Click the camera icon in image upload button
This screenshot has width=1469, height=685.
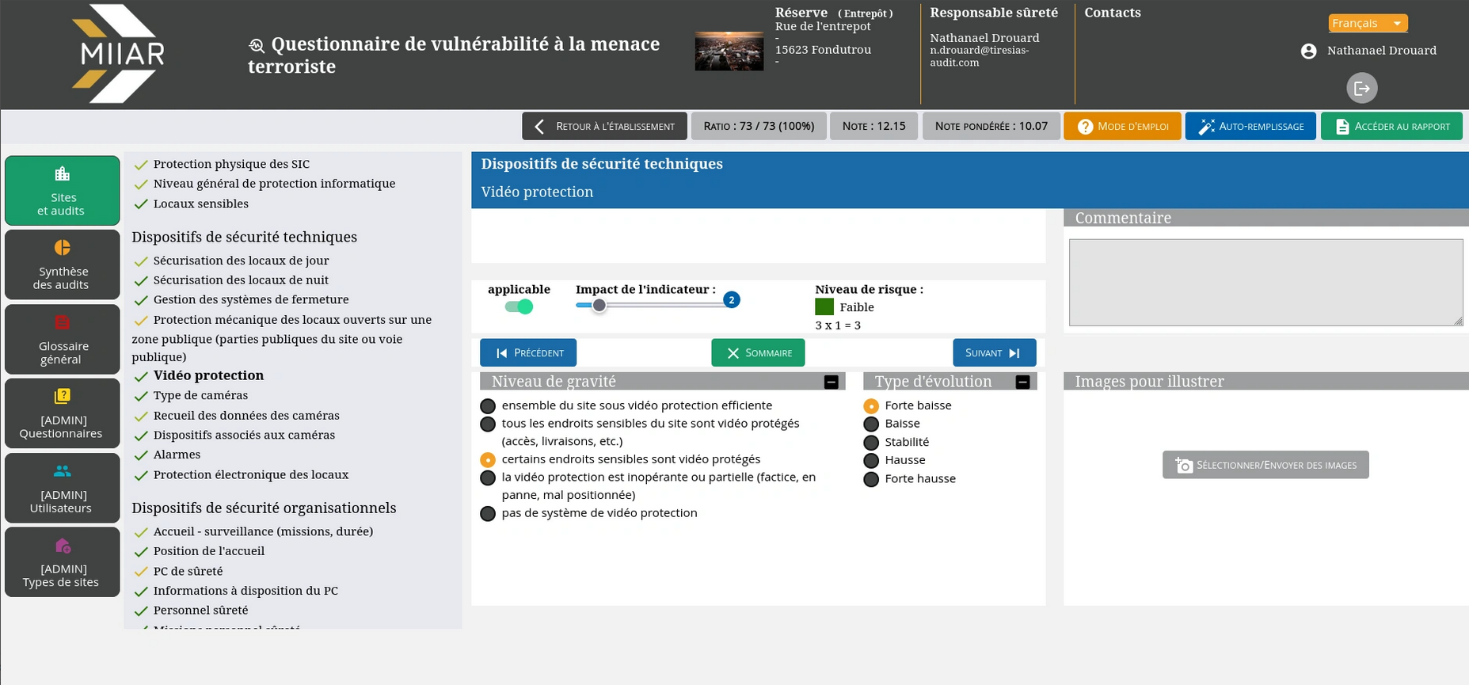1184,466
